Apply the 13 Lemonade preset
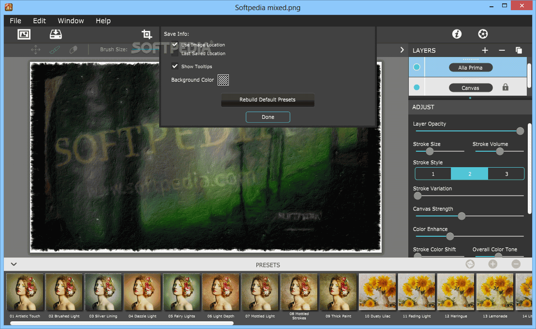536x329 pixels. (x=495, y=292)
